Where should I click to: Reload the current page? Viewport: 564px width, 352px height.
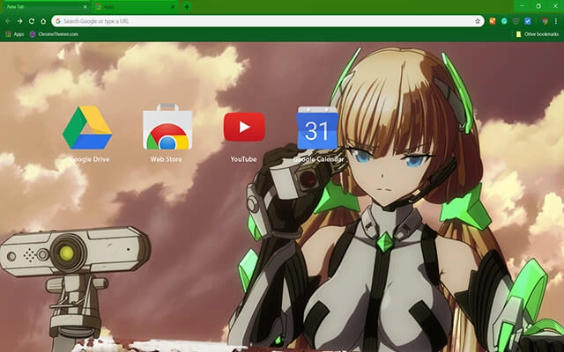[32, 21]
